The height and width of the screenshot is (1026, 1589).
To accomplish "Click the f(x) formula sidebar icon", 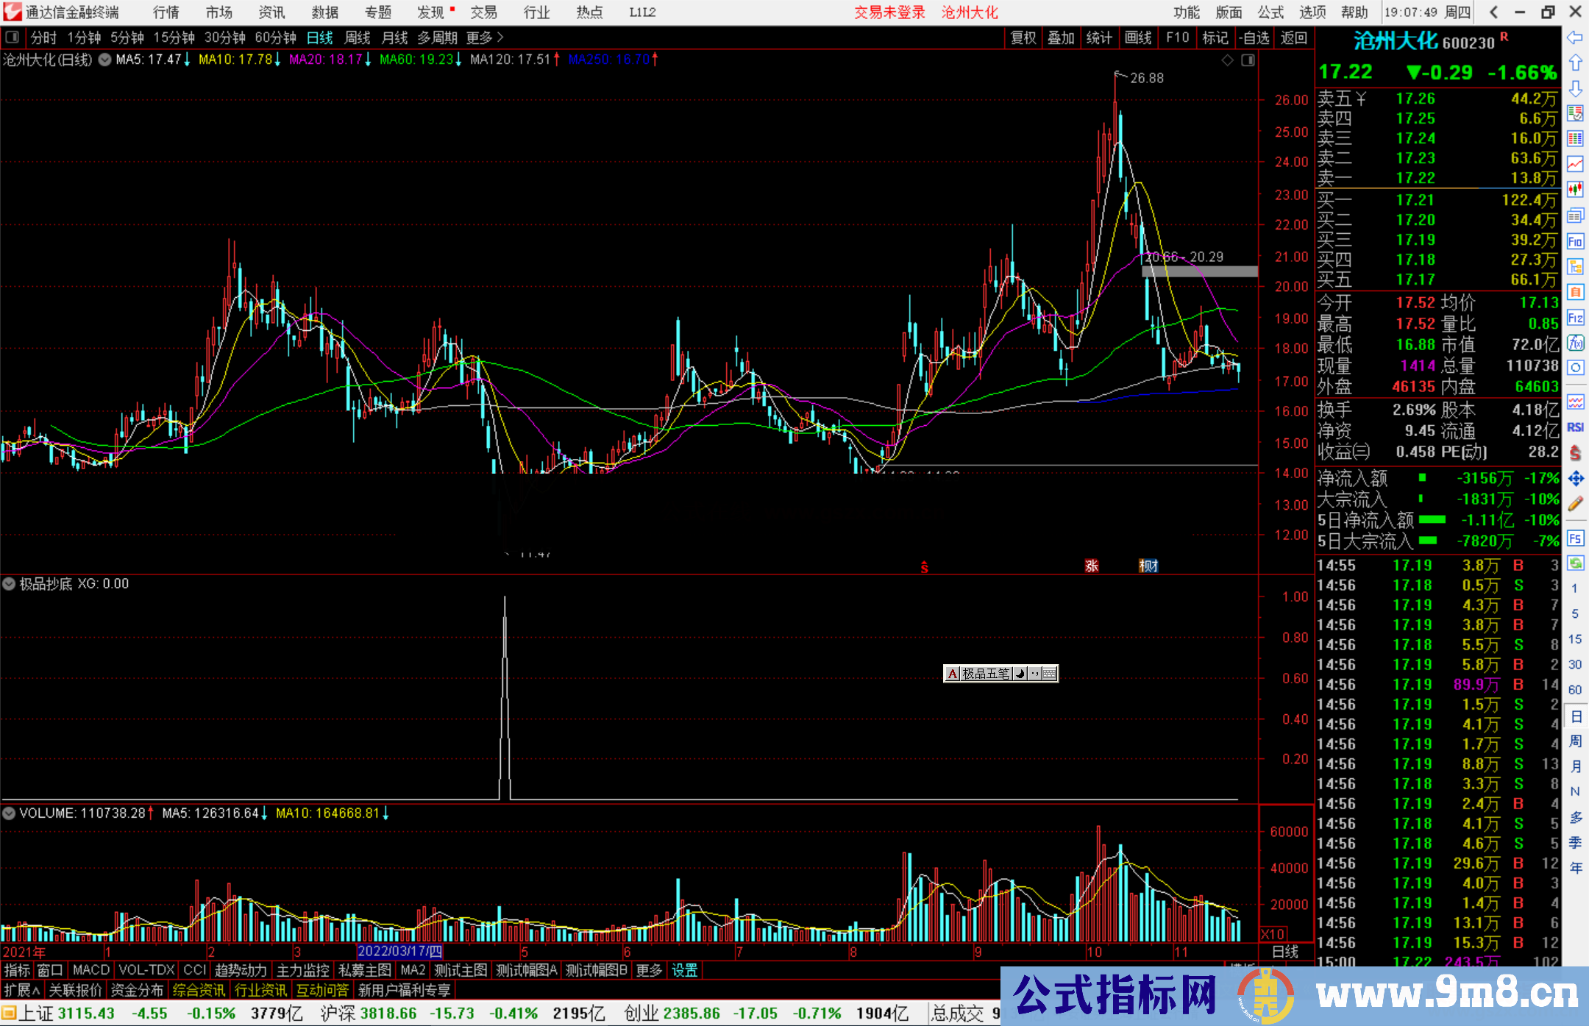I will pyautogui.click(x=1575, y=343).
